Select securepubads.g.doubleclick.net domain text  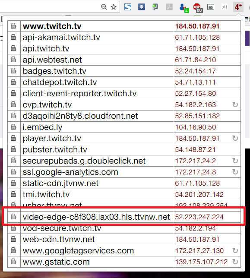click(x=84, y=161)
